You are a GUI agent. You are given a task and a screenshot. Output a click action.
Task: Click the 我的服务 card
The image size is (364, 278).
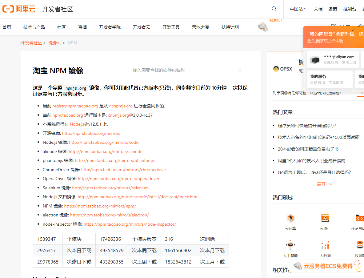pos(330,79)
